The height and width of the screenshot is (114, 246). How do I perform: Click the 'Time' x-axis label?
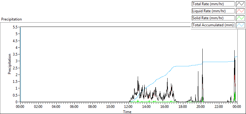(x=127, y=112)
